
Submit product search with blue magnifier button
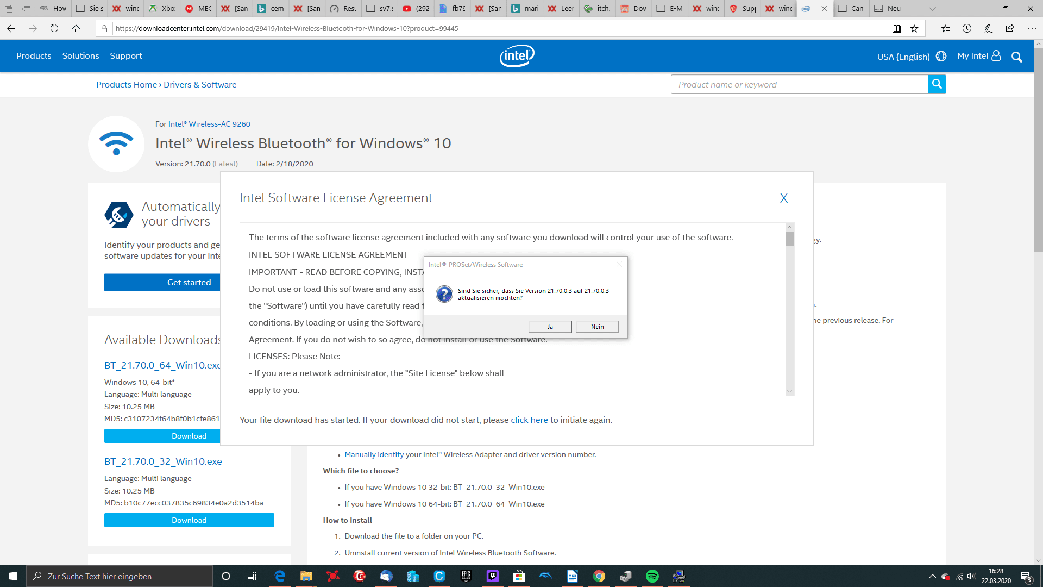[937, 84]
